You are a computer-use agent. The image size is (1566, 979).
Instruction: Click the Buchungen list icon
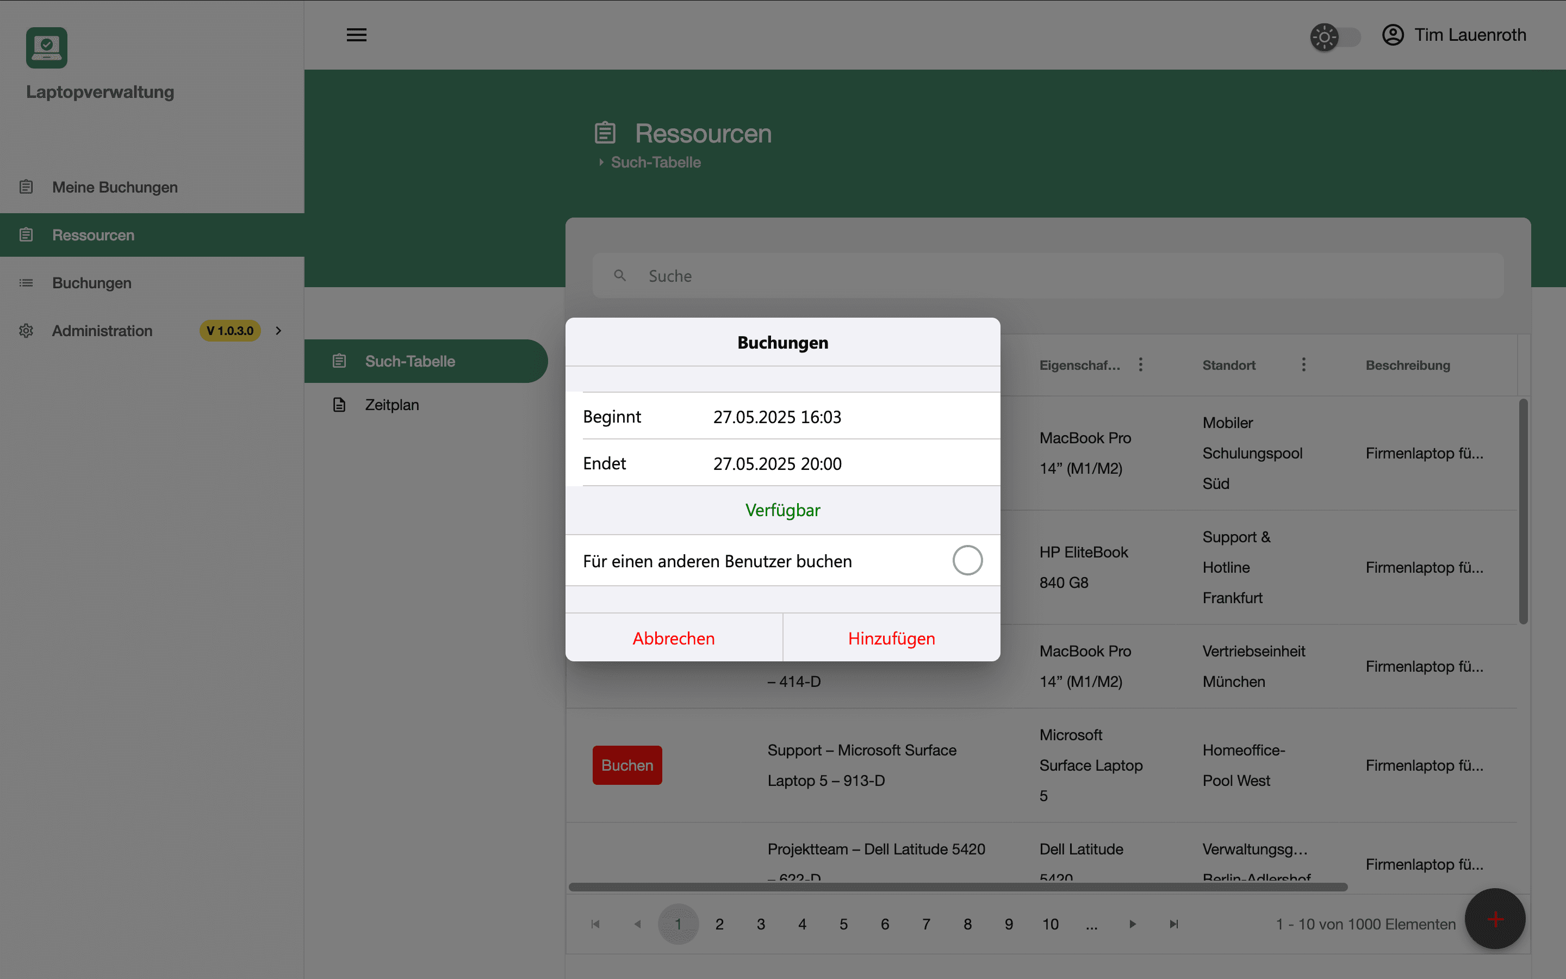(26, 283)
